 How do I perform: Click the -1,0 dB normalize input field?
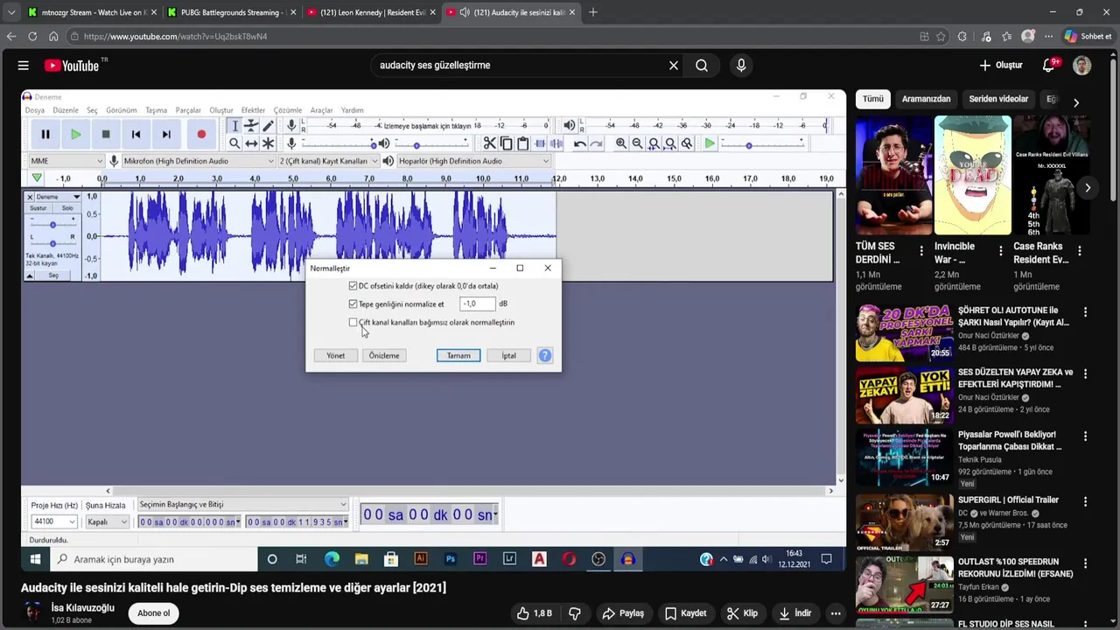(477, 304)
